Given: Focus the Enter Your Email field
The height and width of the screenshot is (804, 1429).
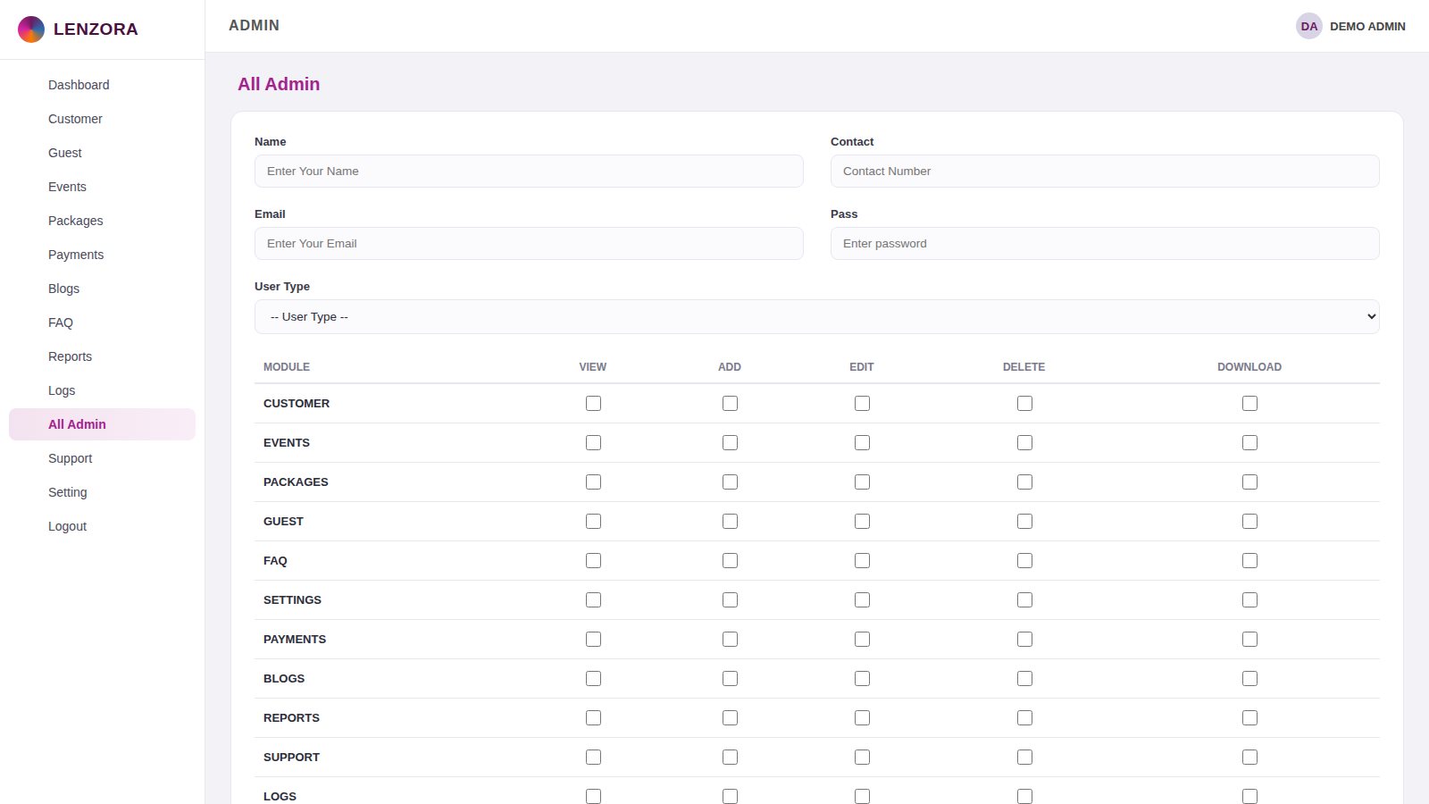Looking at the screenshot, I should tap(529, 244).
